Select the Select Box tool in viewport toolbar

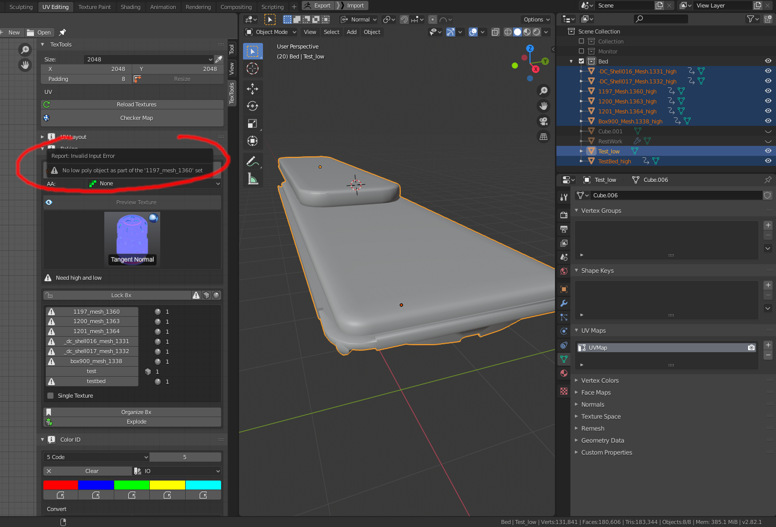pos(253,51)
